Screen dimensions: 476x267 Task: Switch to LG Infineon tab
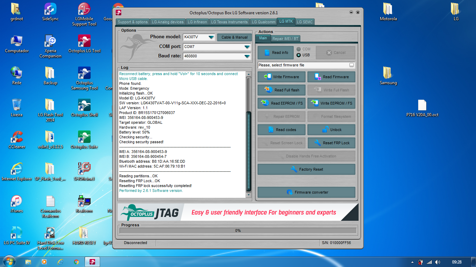197,22
